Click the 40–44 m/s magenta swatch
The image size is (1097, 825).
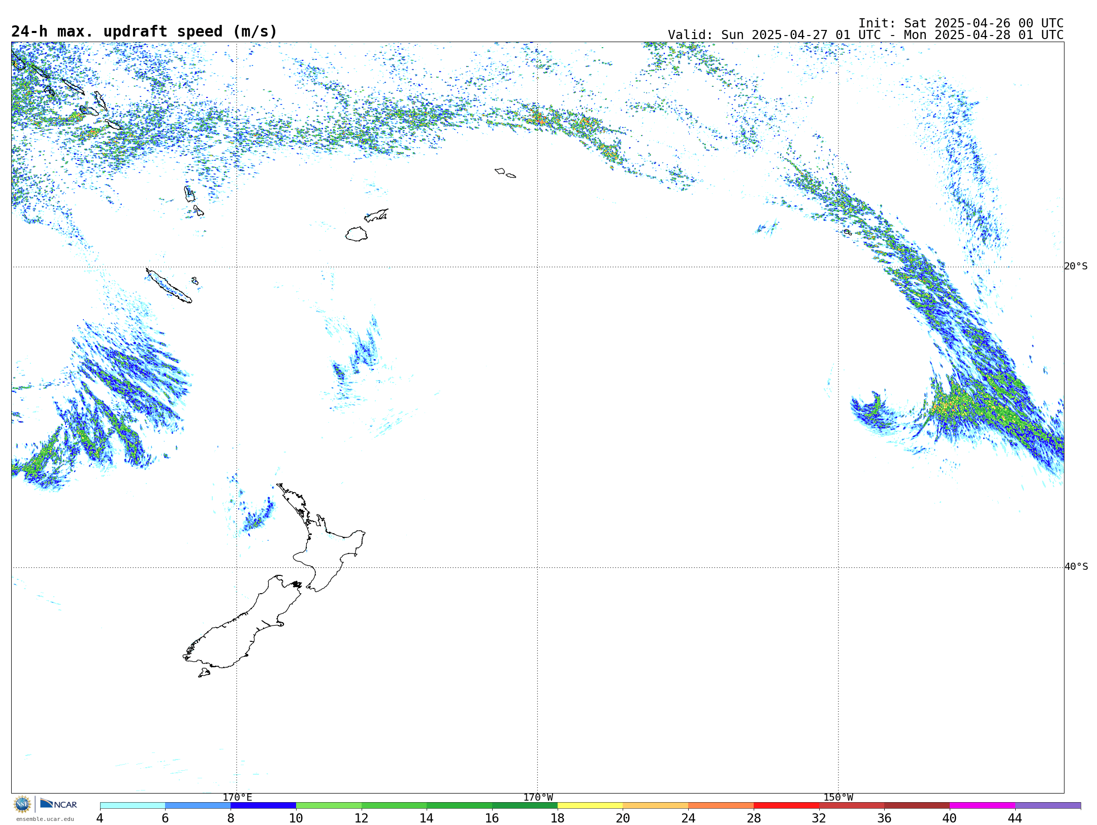pos(982,806)
